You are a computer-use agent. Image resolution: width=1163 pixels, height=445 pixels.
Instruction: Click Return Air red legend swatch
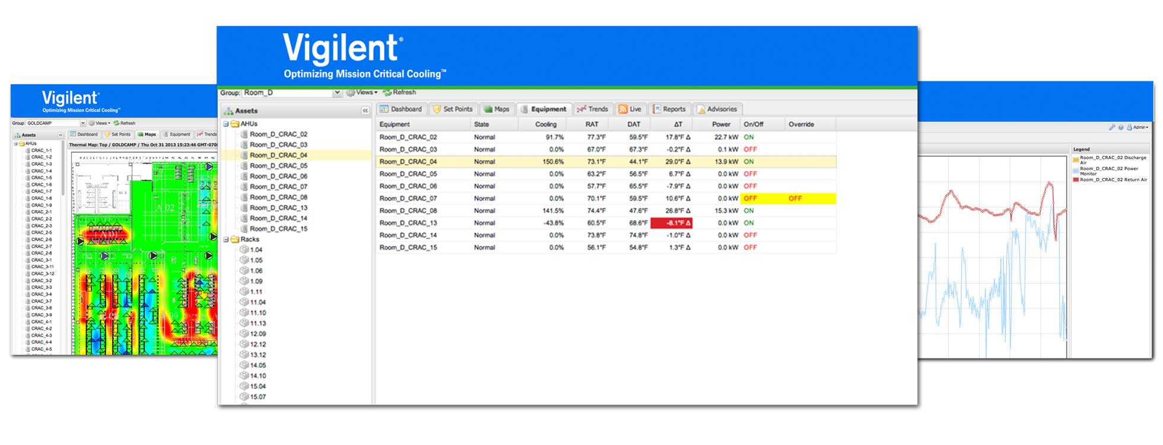click(1076, 180)
